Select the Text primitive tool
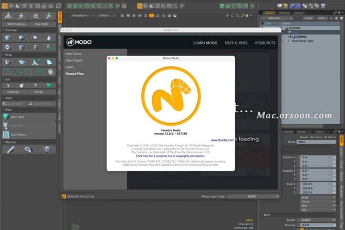This screenshot has height=230, width=345. point(49,47)
